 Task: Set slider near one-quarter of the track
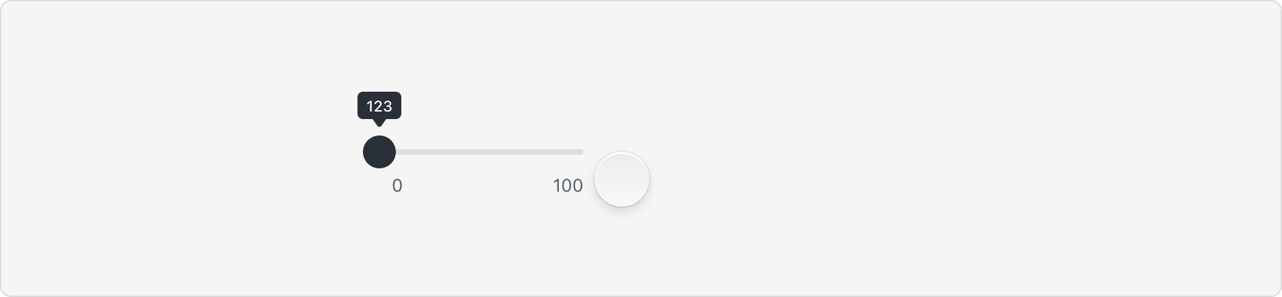coord(430,152)
